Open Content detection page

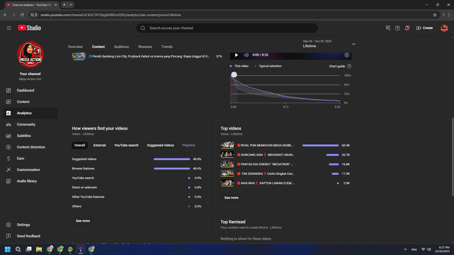click(x=30, y=147)
